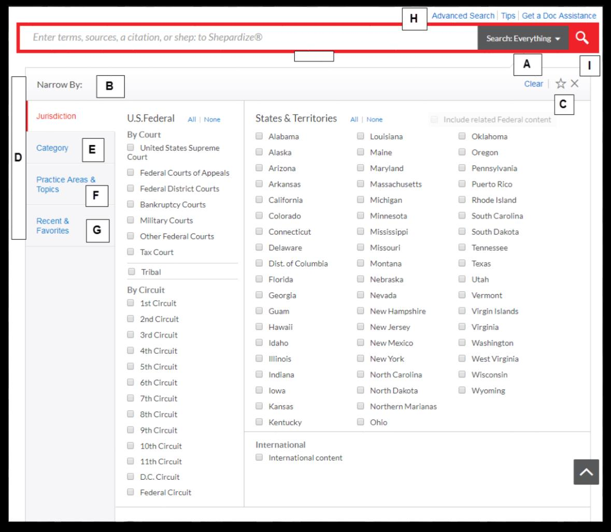
Task: Tick the New York checkbox
Action: coord(361,358)
